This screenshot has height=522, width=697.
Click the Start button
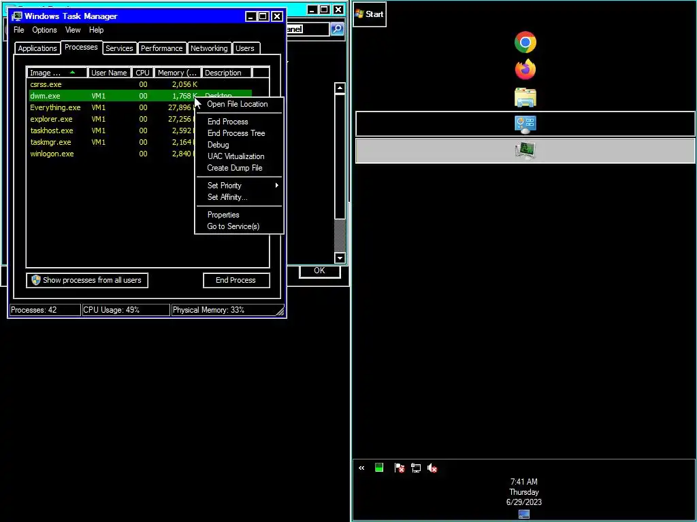(x=370, y=14)
